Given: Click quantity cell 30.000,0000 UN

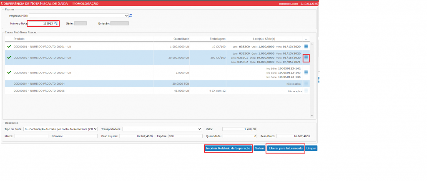Looking at the screenshot, I should [179, 58].
